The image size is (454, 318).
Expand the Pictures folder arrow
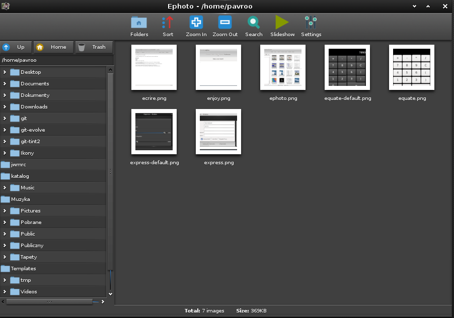(5, 211)
